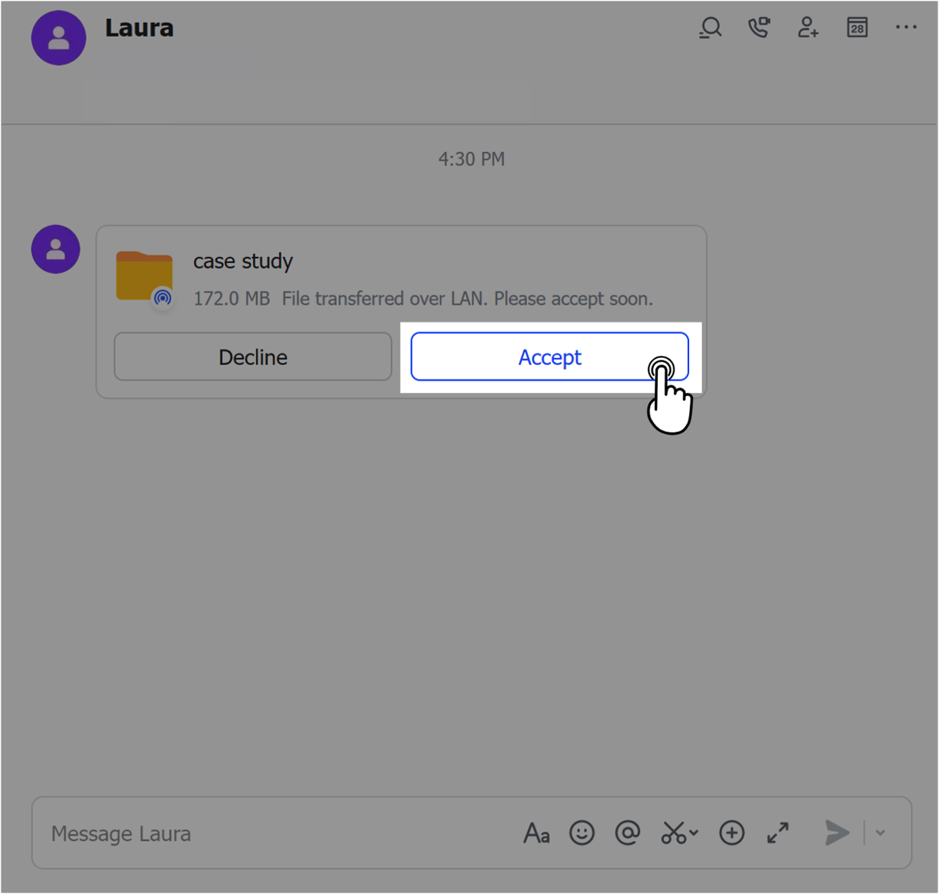Screen dimensions: 939x894
Task: Click the case study file name
Action: [x=243, y=261]
